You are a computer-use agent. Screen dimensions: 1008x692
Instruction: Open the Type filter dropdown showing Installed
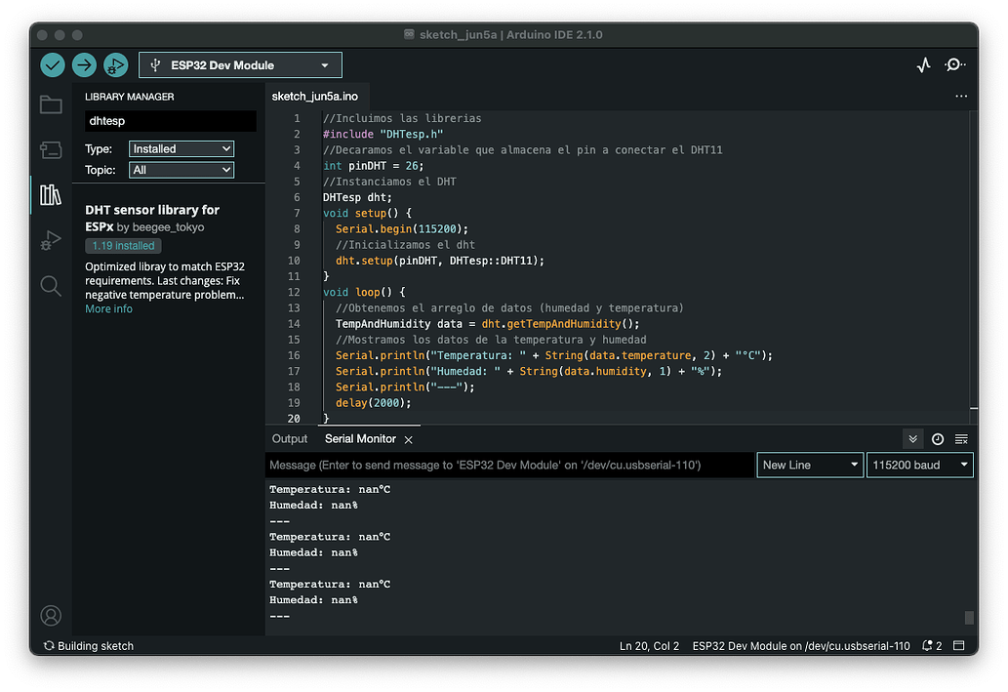click(181, 149)
